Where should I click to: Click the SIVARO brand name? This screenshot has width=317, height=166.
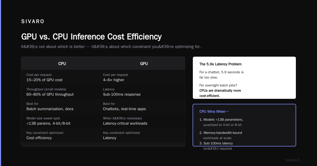[33, 22]
